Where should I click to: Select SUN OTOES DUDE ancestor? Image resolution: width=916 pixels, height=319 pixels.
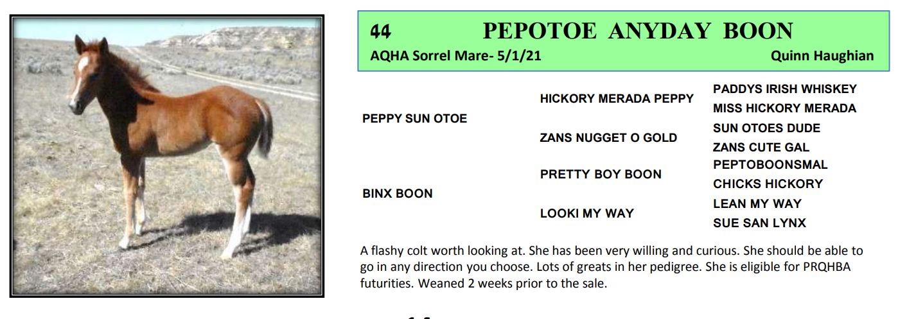[x=766, y=128]
